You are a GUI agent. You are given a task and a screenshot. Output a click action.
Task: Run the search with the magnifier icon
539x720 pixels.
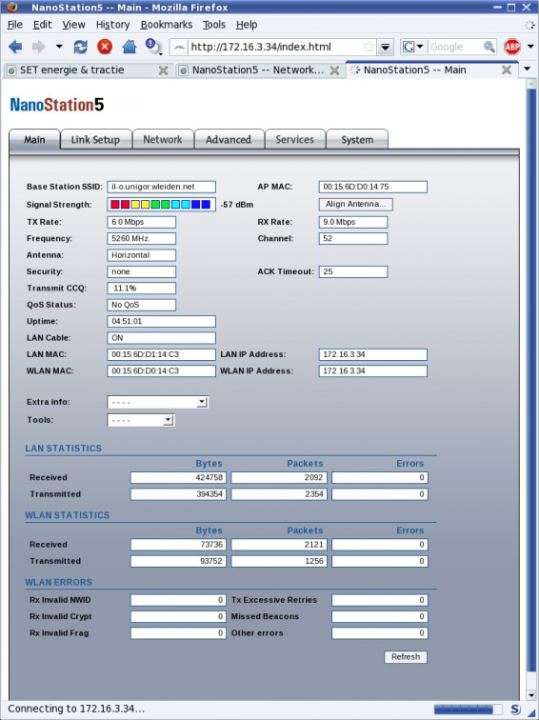click(x=489, y=47)
